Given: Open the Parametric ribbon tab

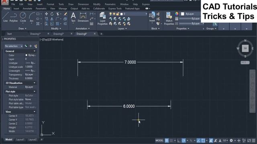Looking at the screenshot, I should coord(41,8).
